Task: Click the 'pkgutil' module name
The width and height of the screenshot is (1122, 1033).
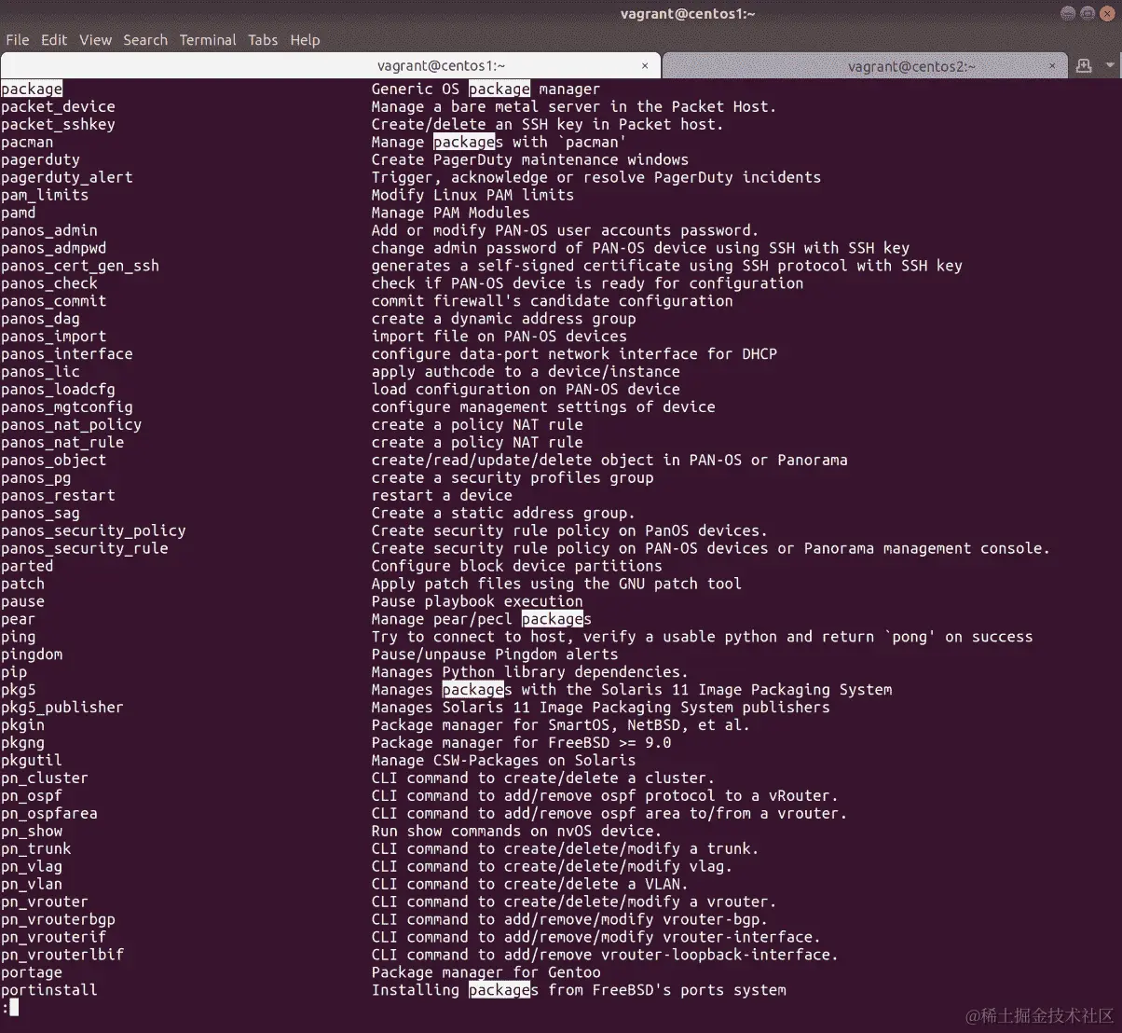Action: (x=32, y=762)
